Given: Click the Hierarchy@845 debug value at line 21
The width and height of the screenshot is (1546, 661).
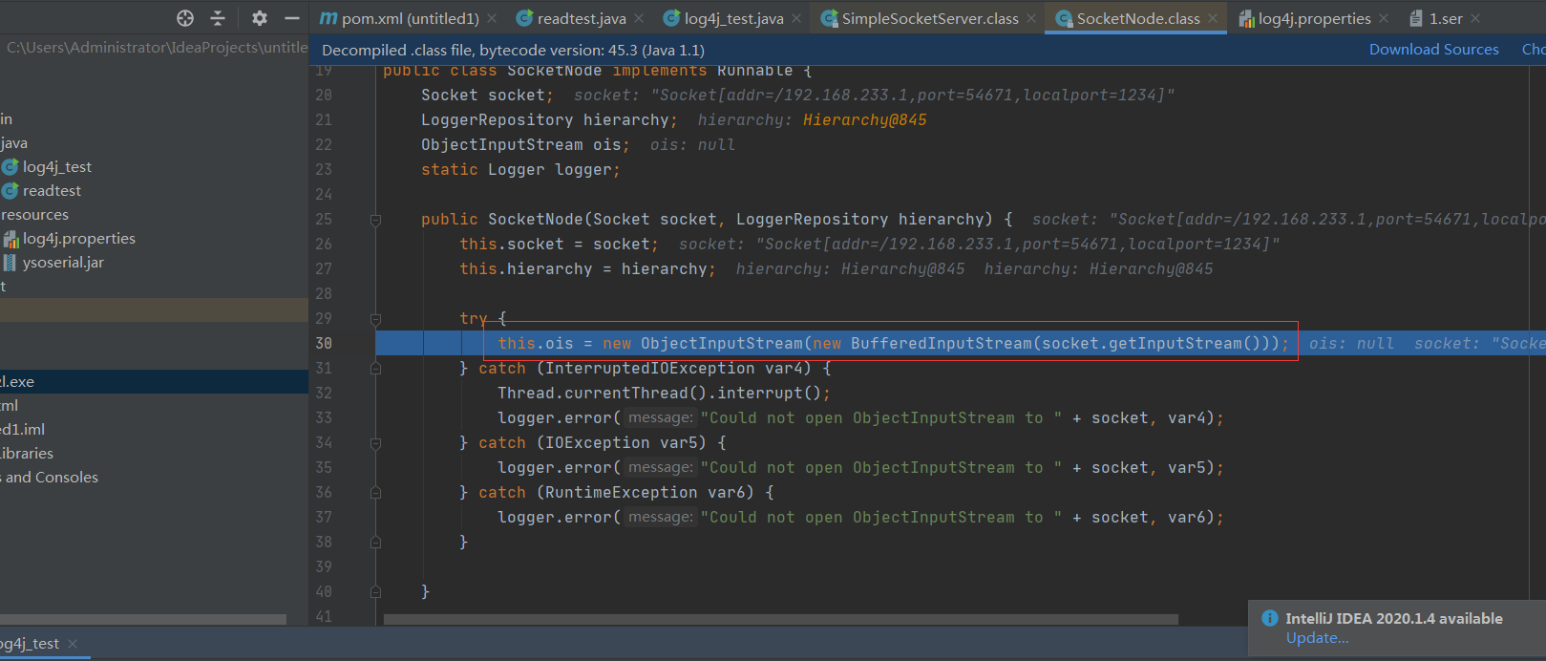Looking at the screenshot, I should point(864,120).
